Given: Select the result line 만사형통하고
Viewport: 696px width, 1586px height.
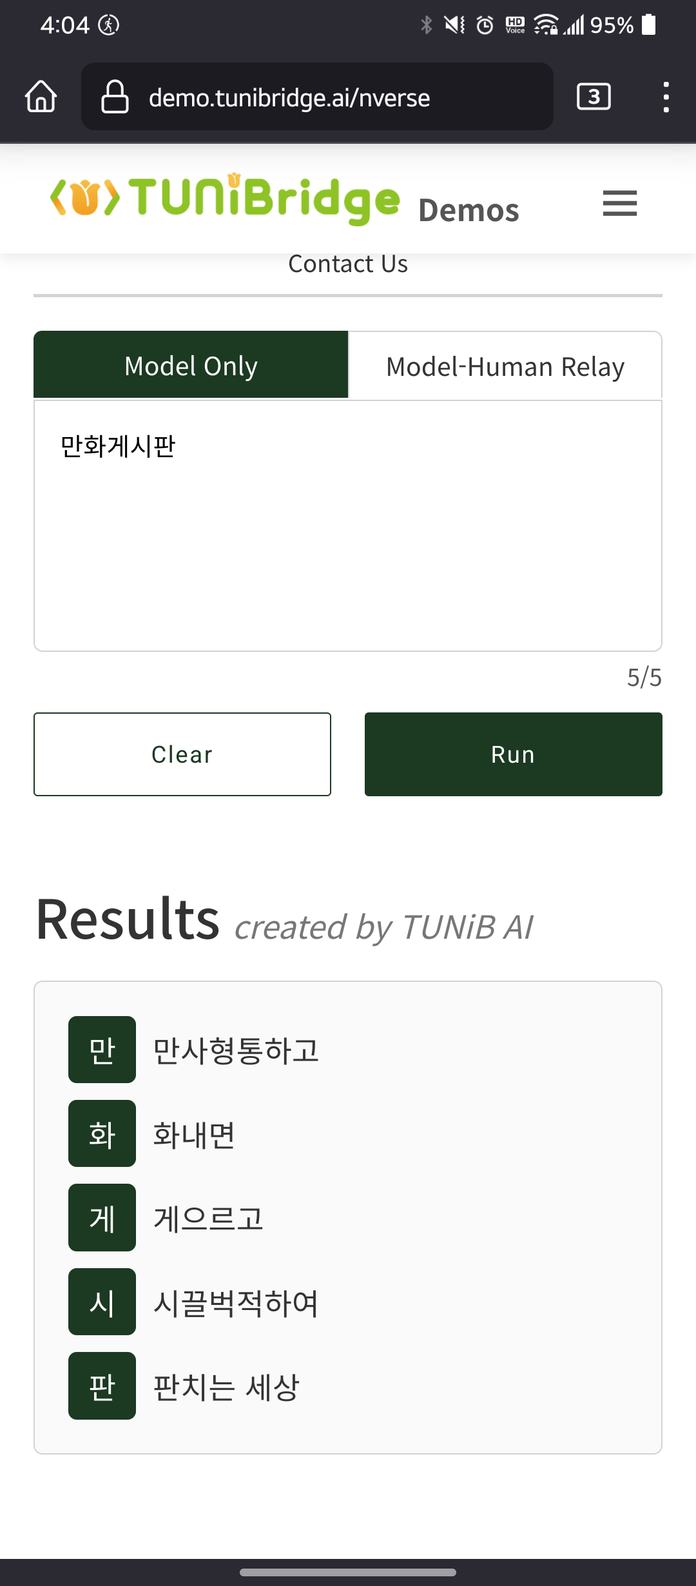Looking at the screenshot, I should click(236, 1050).
